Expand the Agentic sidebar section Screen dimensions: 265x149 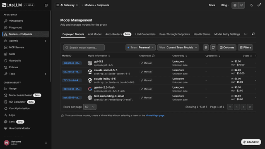(26, 41)
